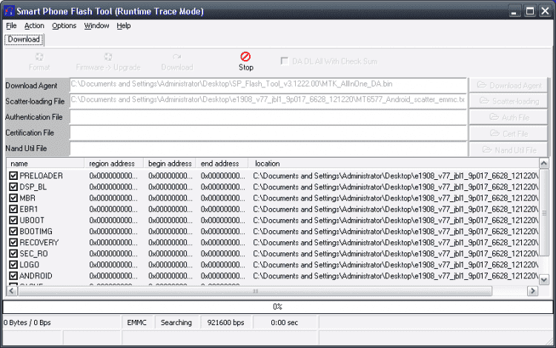Click the Download arrow toolbar icon
The height and width of the screenshot is (348, 556).
[177, 57]
